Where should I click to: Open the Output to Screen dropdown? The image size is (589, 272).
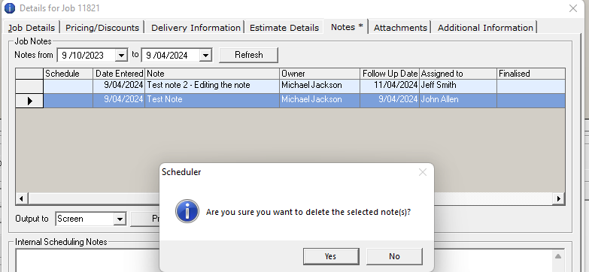pos(120,219)
